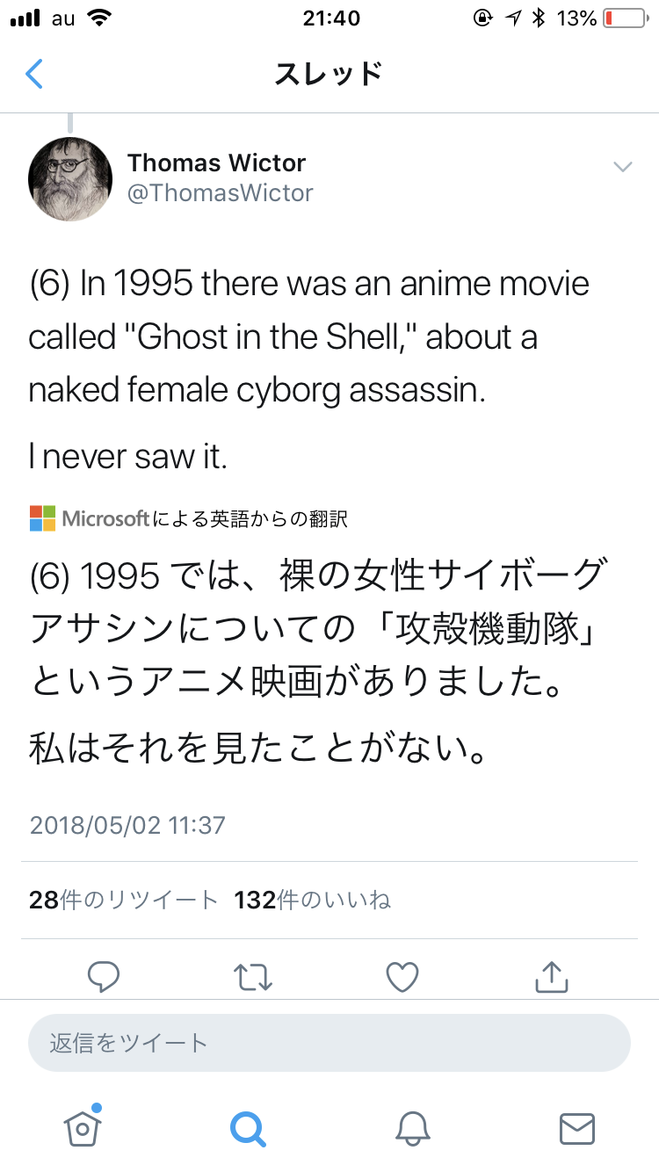Tap the share upload icon
Image resolution: width=659 pixels, height=1172 pixels.
tap(552, 975)
